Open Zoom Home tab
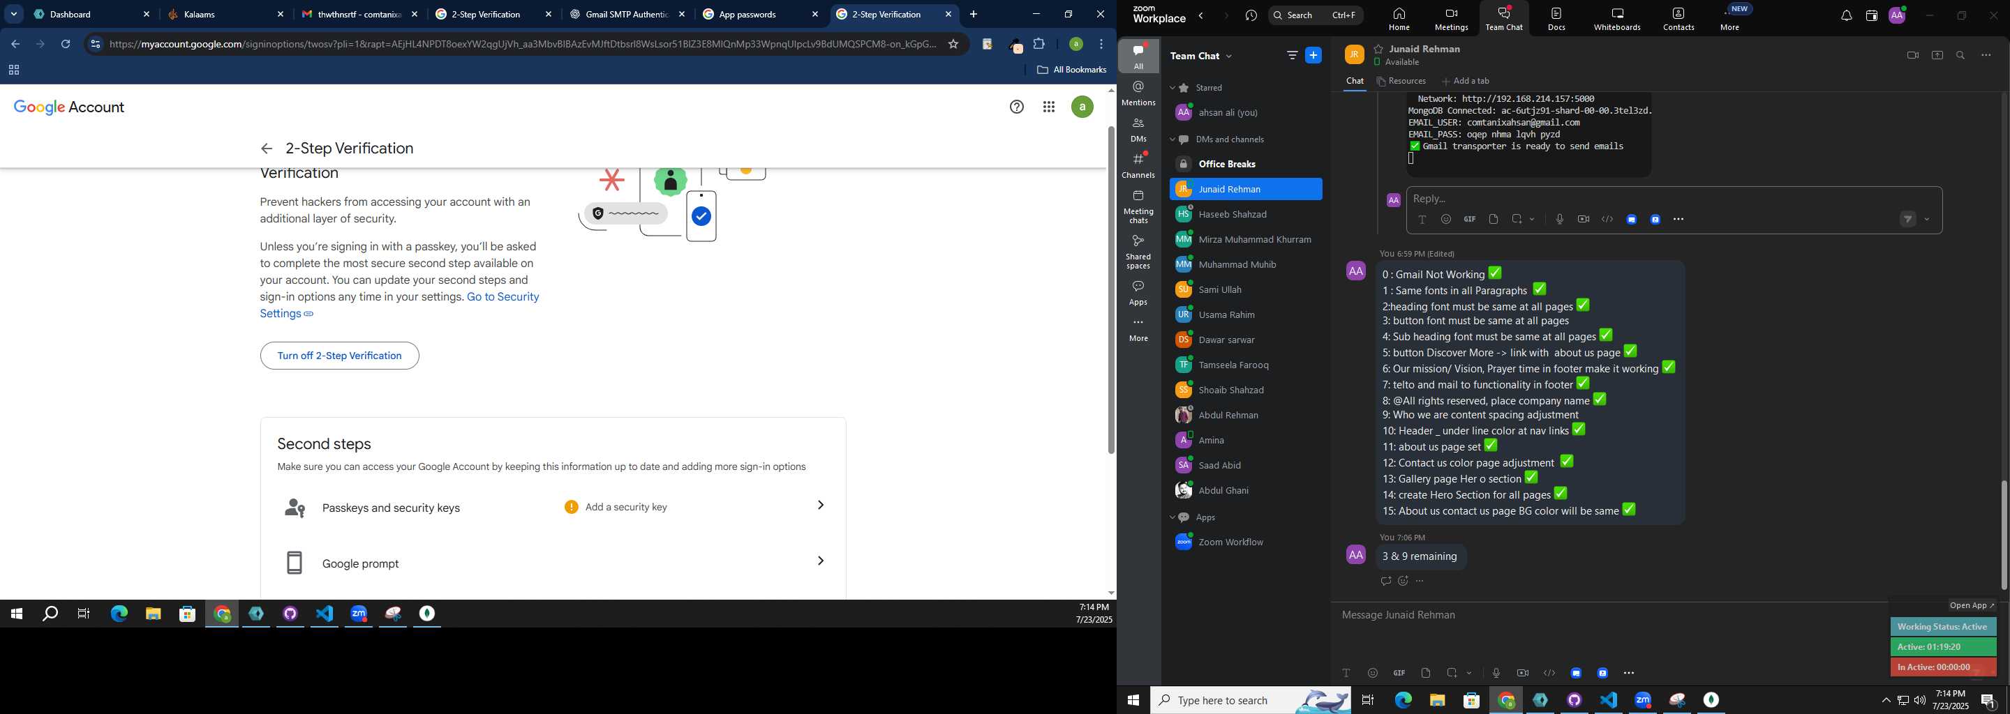This screenshot has width=2010, height=714. tap(1399, 19)
